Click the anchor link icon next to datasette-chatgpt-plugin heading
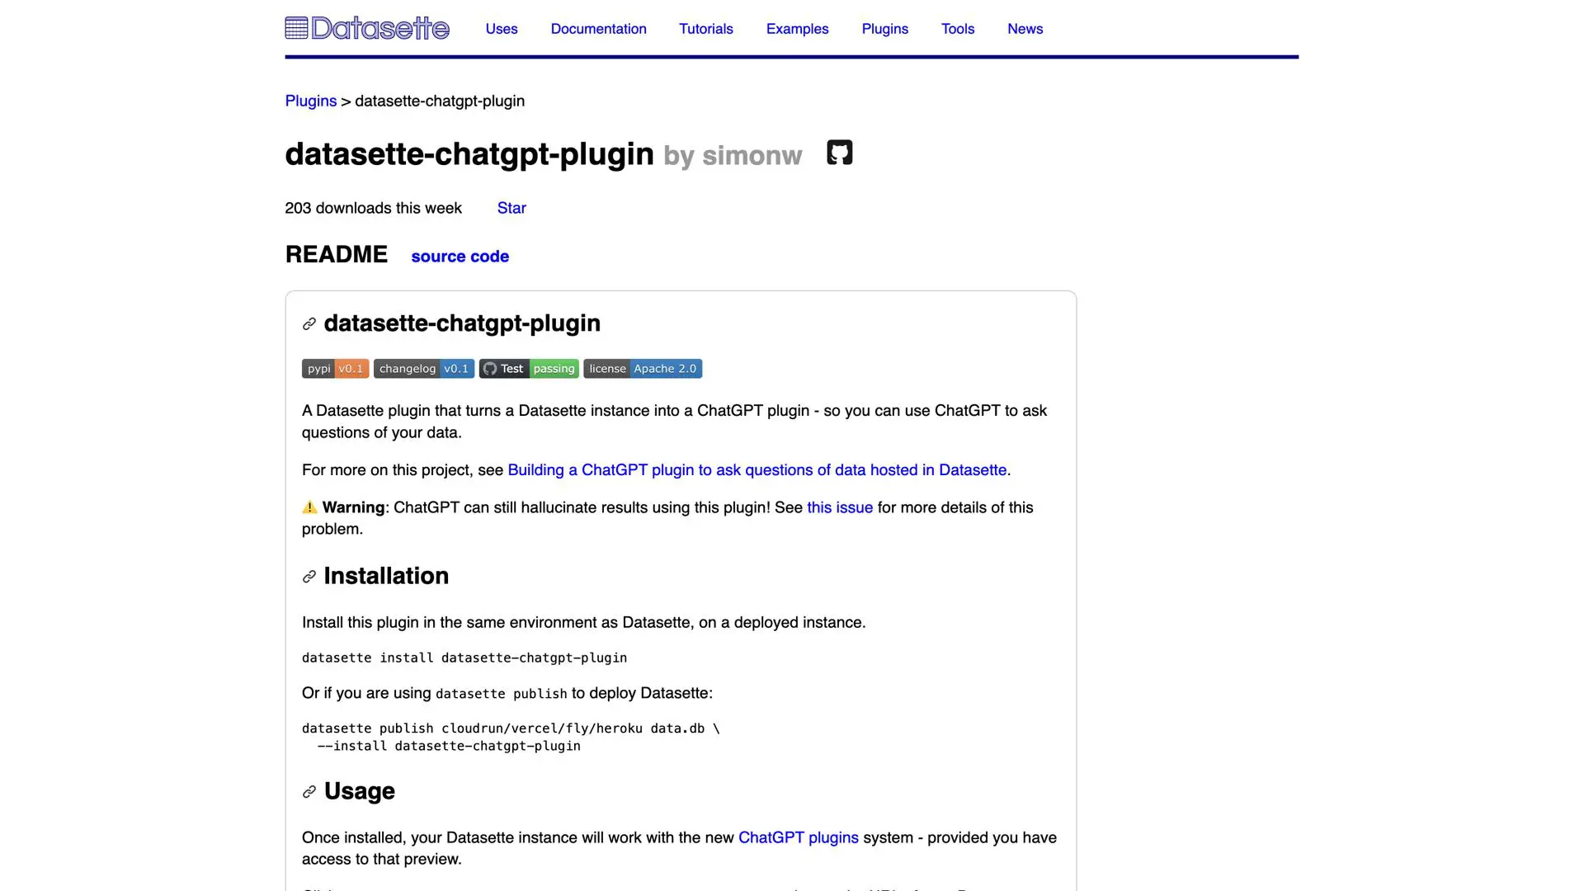The image size is (1584, 891). coord(309,323)
